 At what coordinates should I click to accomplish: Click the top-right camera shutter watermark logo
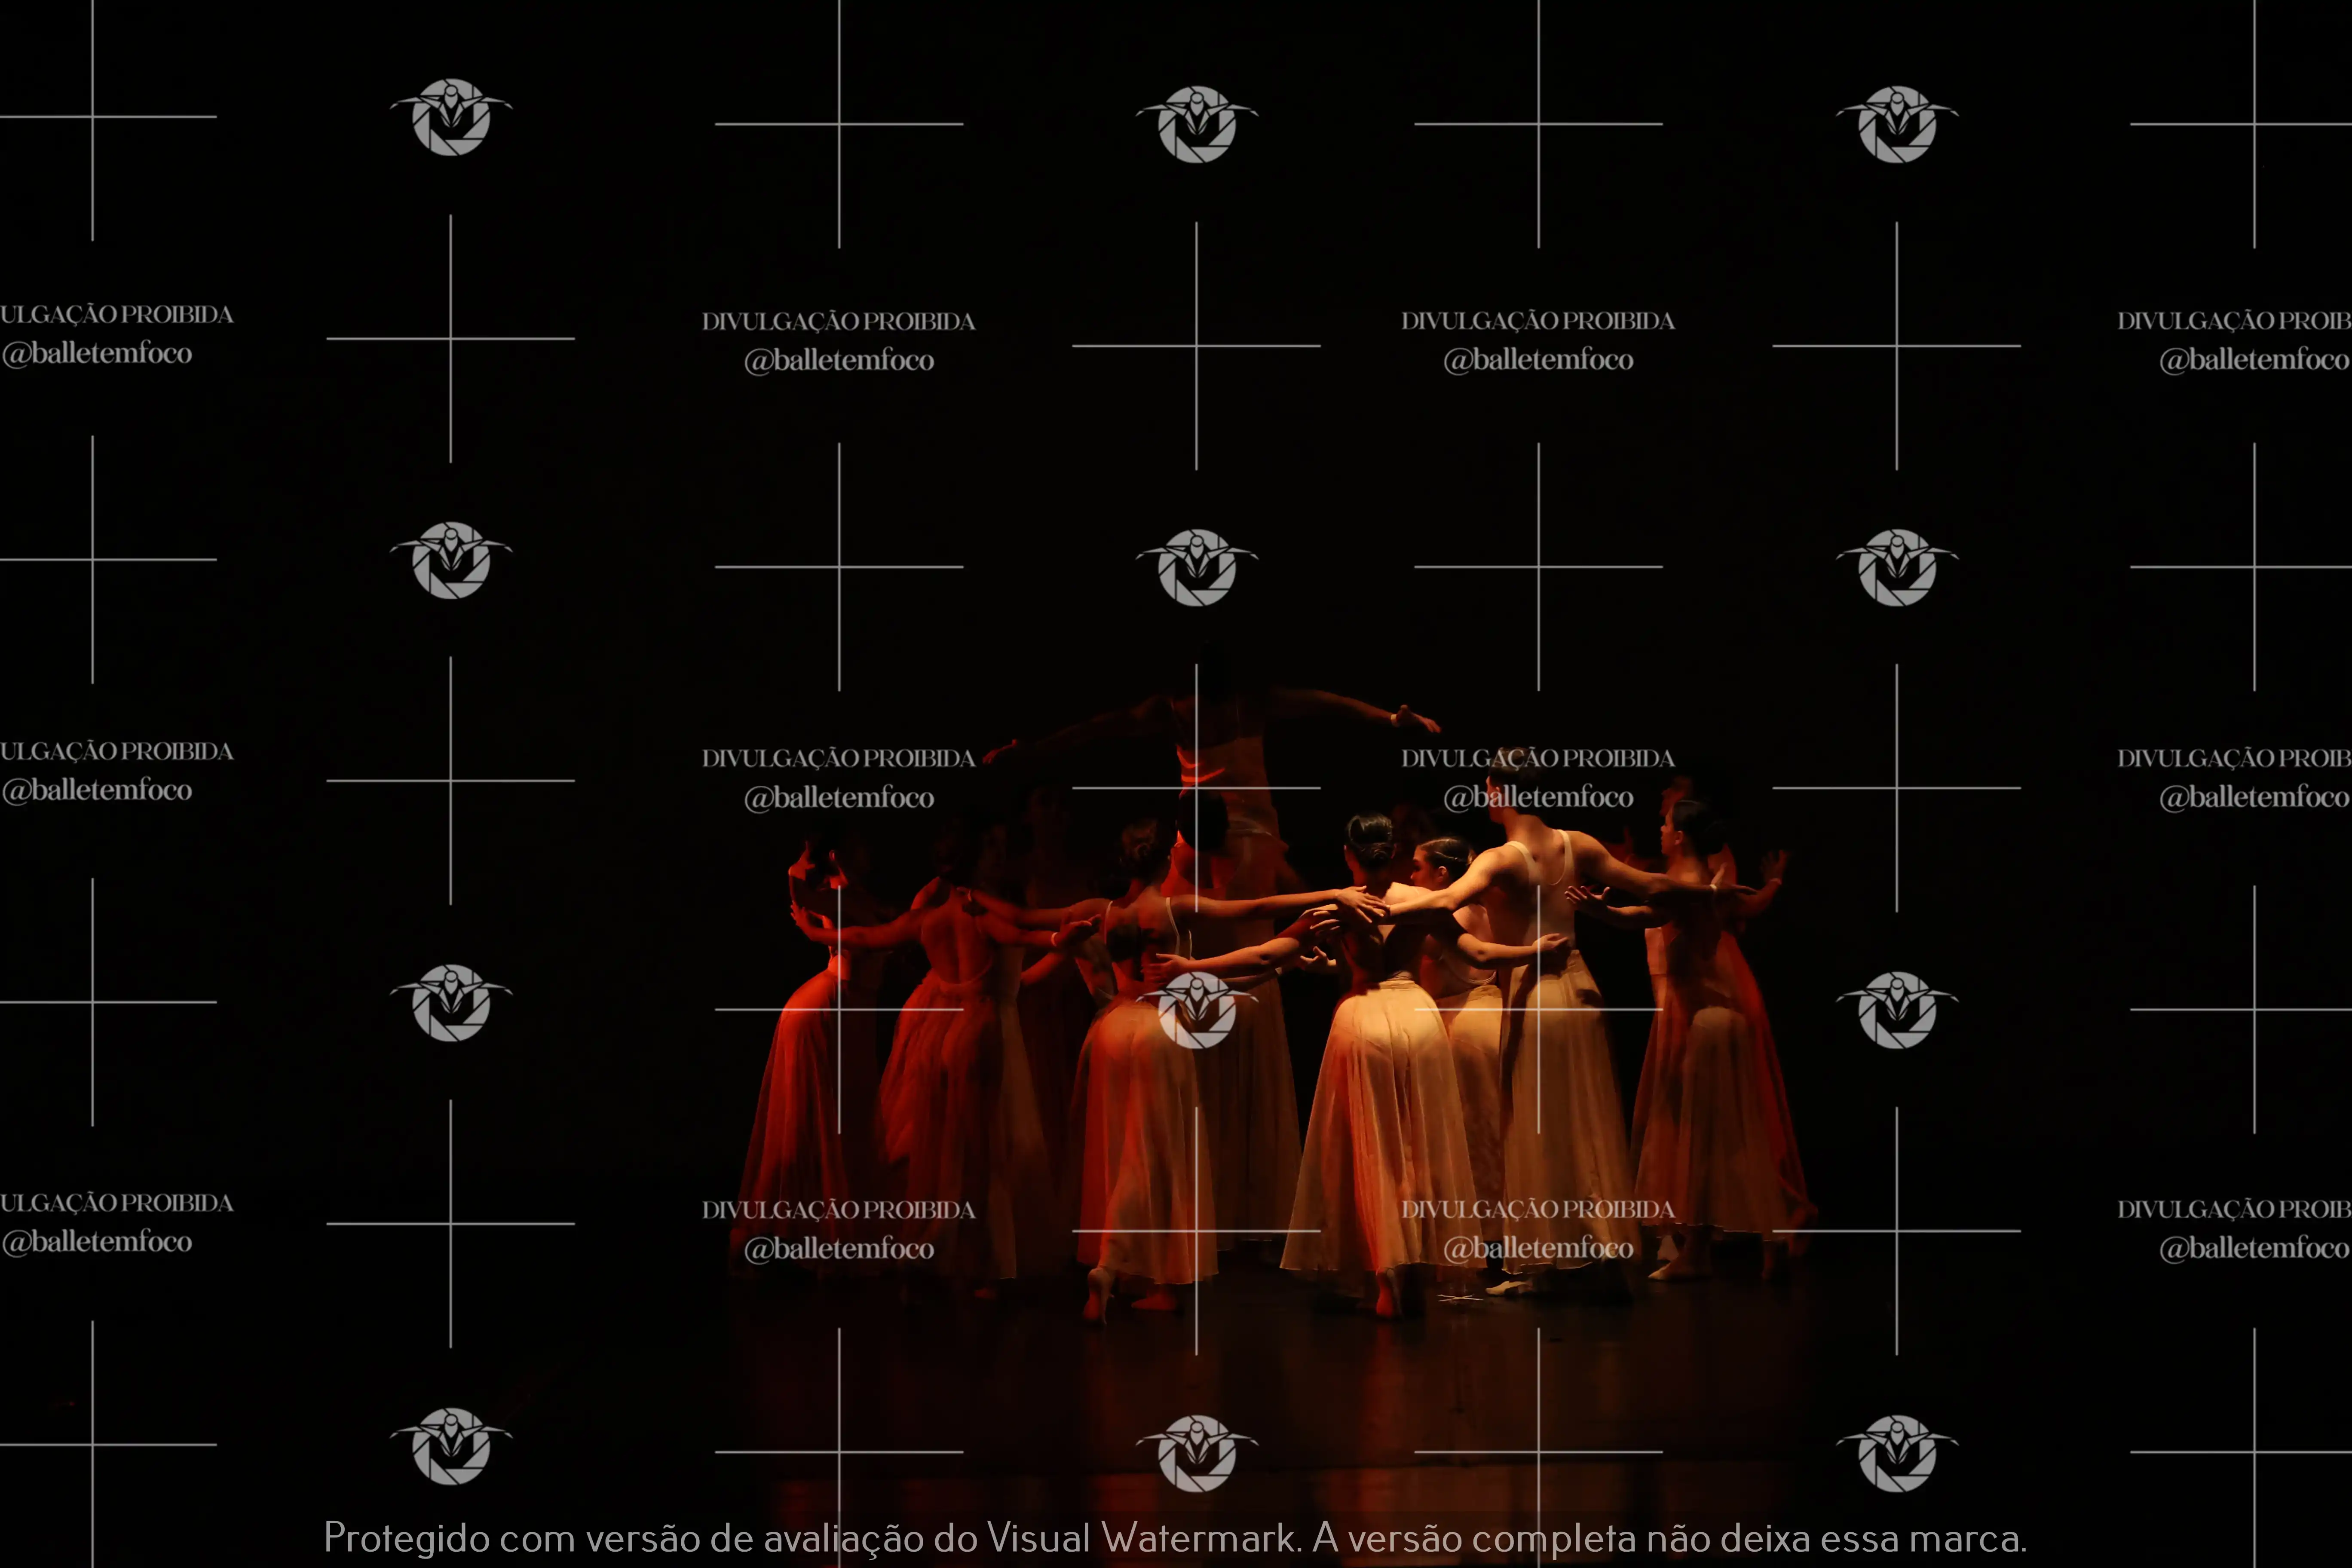coord(1896,124)
